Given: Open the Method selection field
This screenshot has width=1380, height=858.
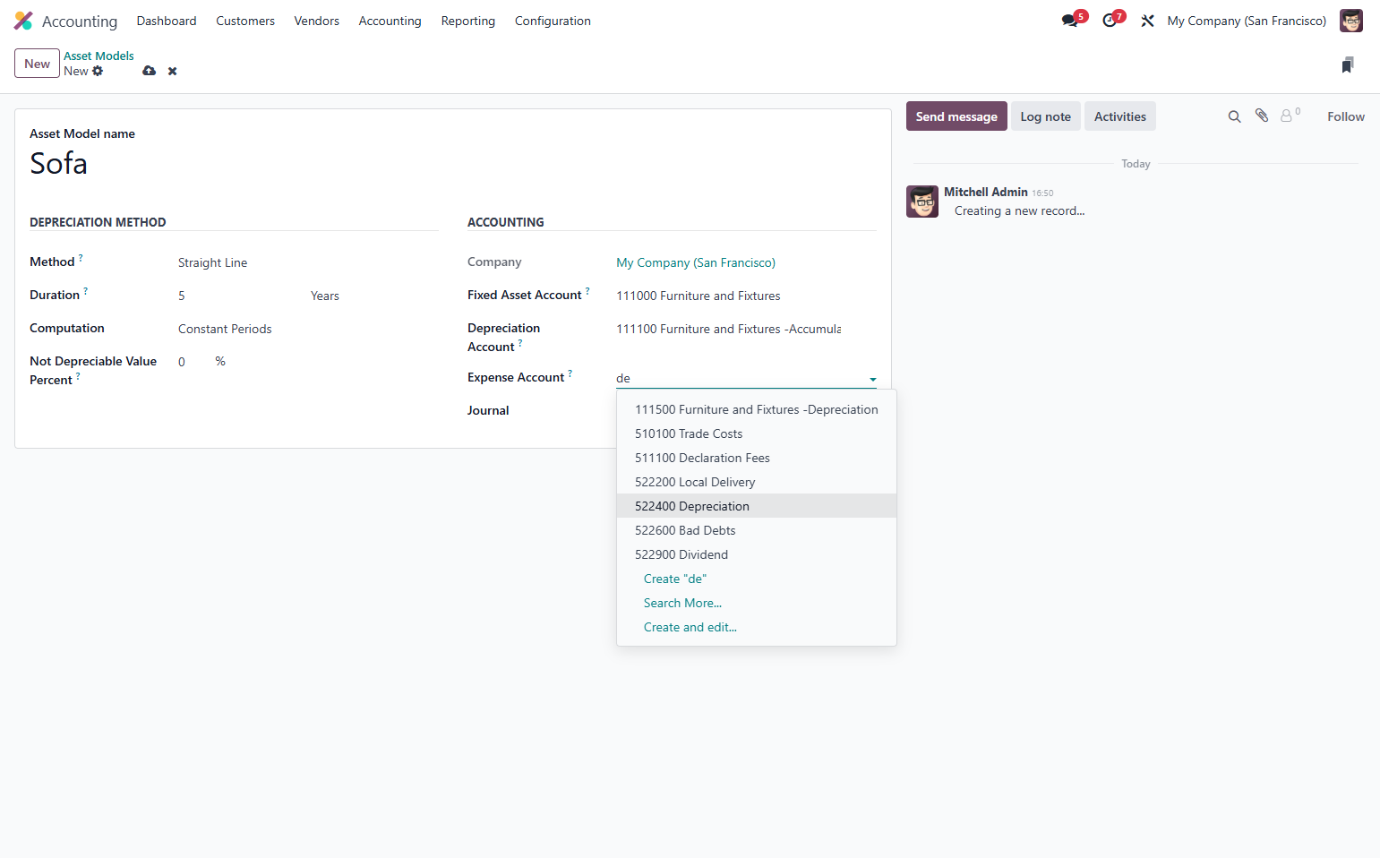Looking at the screenshot, I should coord(308,262).
